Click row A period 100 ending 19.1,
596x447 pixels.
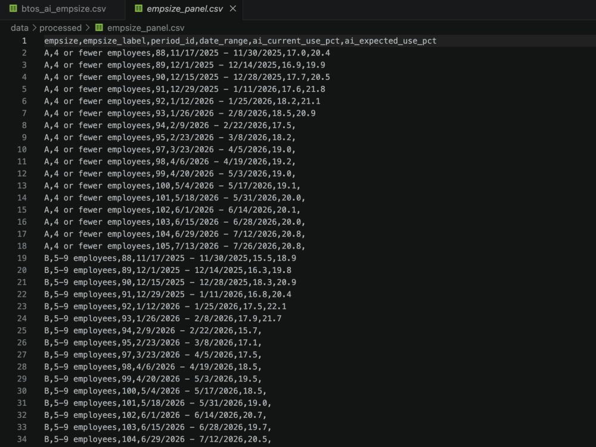172,185
